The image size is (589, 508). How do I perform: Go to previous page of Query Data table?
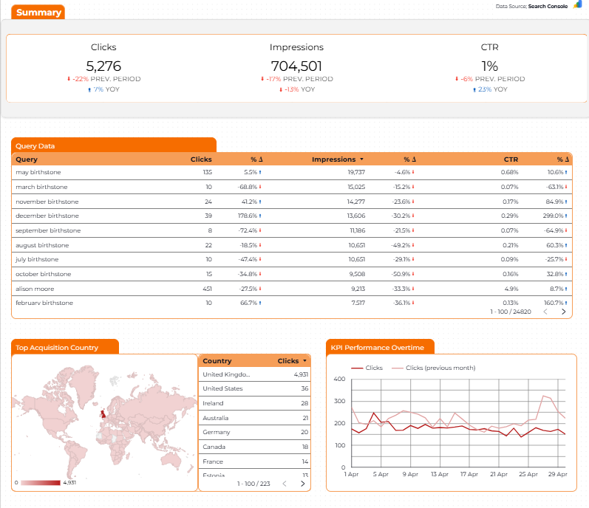tap(545, 312)
